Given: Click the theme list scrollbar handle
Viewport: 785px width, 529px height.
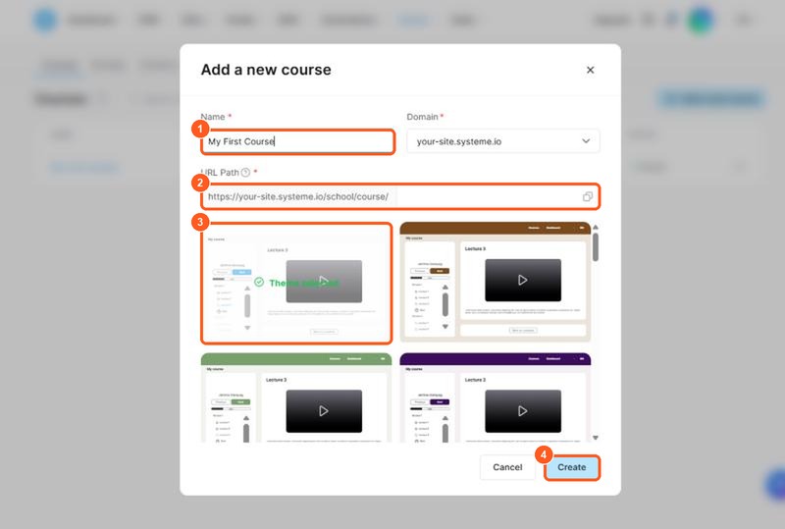Looking at the screenshot, I should click(x=596, y=247).
